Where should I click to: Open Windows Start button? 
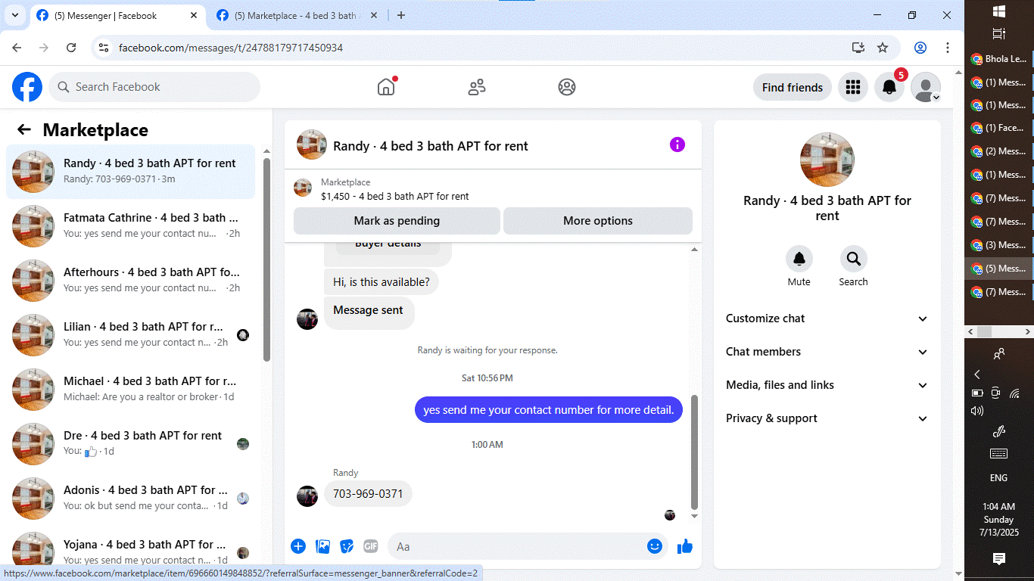[999, 11]
